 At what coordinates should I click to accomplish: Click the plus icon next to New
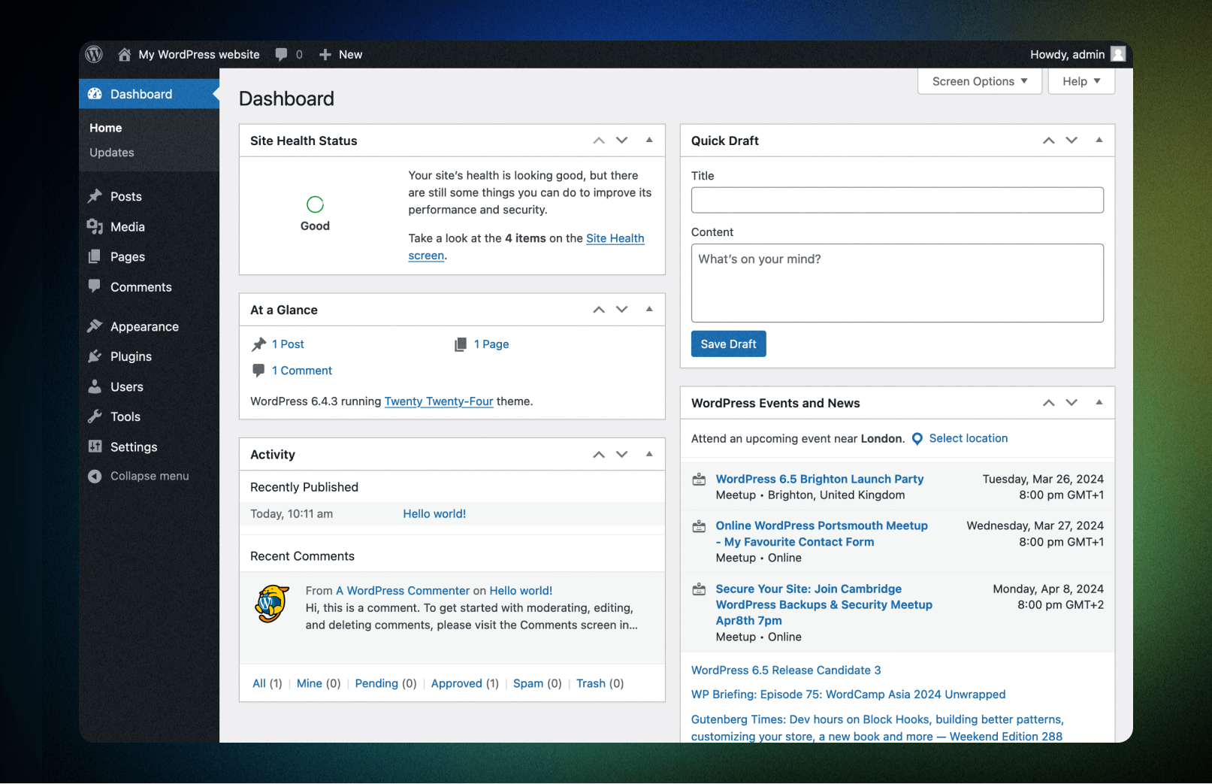(x=325, y=54)
